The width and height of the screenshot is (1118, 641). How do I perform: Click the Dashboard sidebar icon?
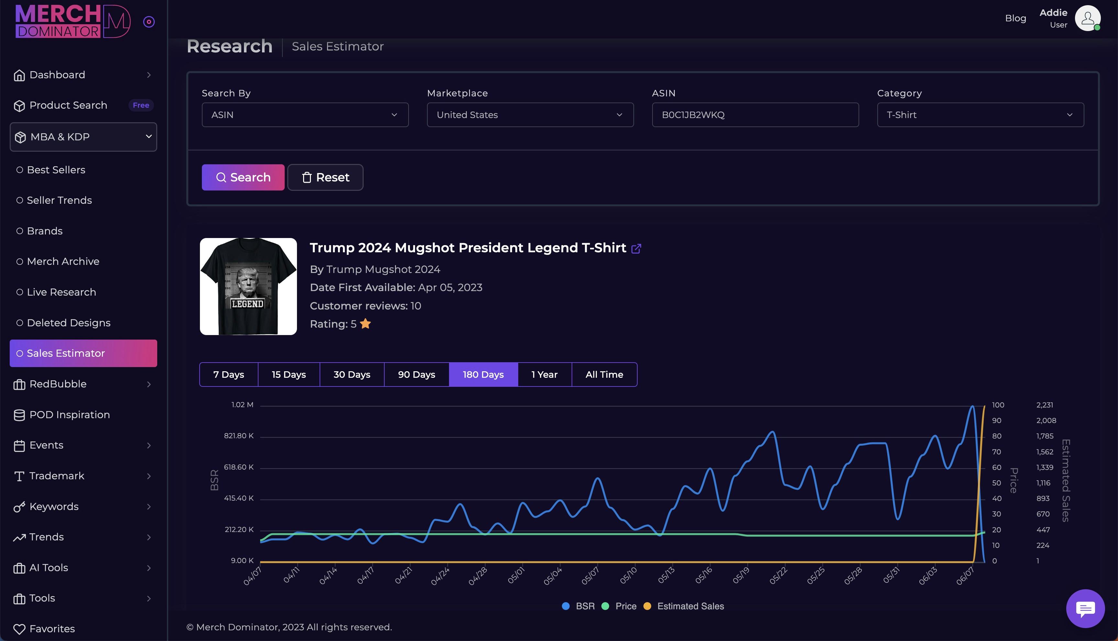click(18, 75)
